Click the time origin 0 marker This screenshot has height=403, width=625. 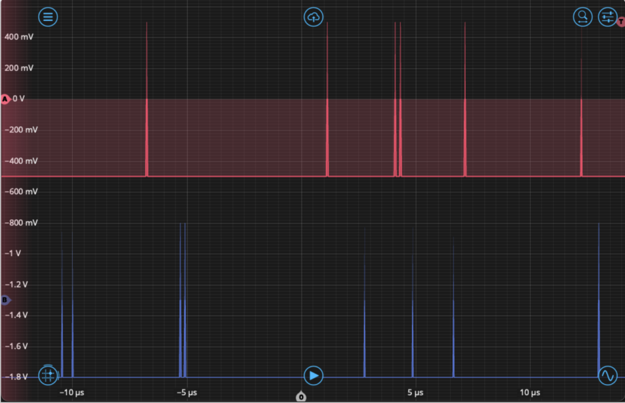coord(301,397)
